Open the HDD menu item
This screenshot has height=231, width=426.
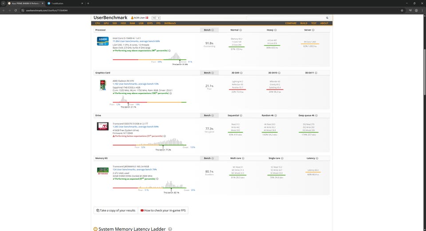point(123,23)
